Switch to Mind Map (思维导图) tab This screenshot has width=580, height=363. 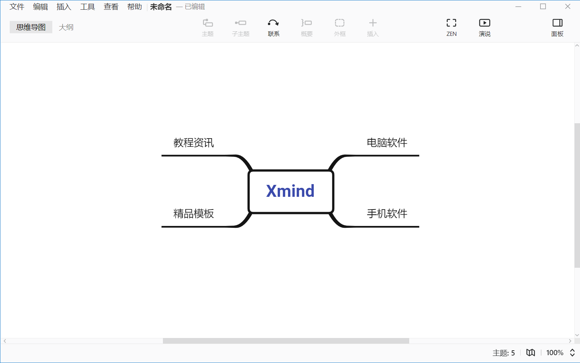(x=31, y=27)
